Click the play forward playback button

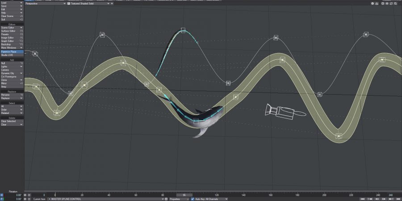coord(384,199)
